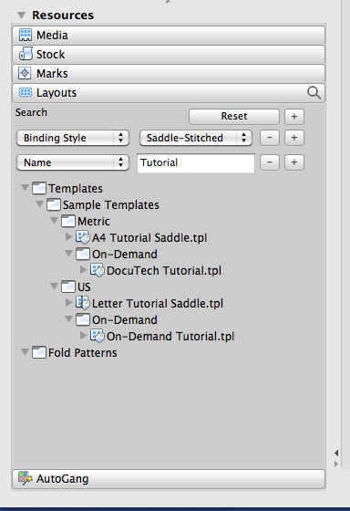Select the A4 Tutorial Saddle.tpl template icon
This screenshot has width=350, height=511.
pyautogui.click(x=83, y=237)
